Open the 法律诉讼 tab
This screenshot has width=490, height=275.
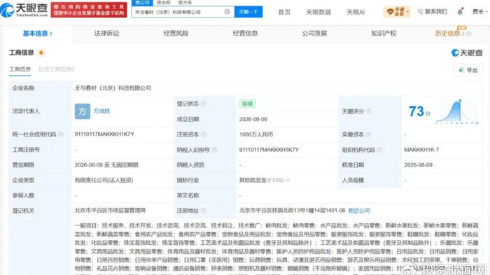(x=106, y=34)
